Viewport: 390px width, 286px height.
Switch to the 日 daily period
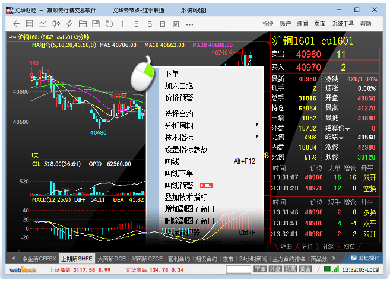coord(162,24)
